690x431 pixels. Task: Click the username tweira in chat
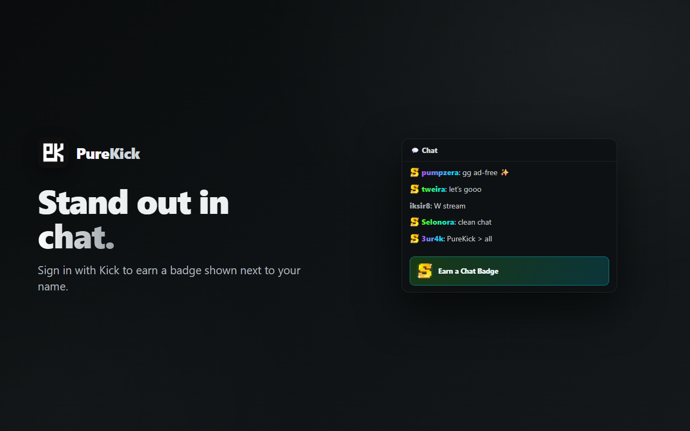tap(433, 189)
